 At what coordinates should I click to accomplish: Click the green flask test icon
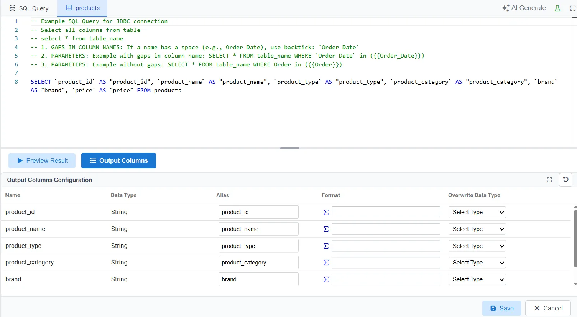[557, 8]
